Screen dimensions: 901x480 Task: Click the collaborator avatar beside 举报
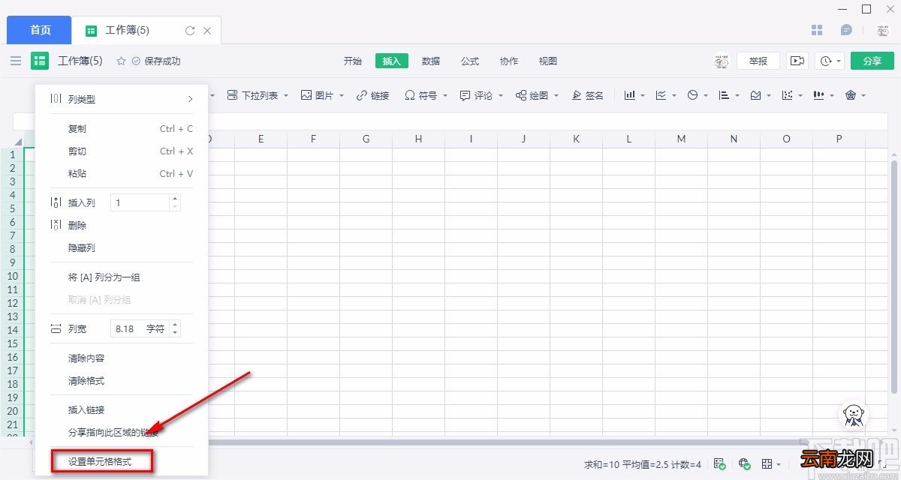[722, 61]
